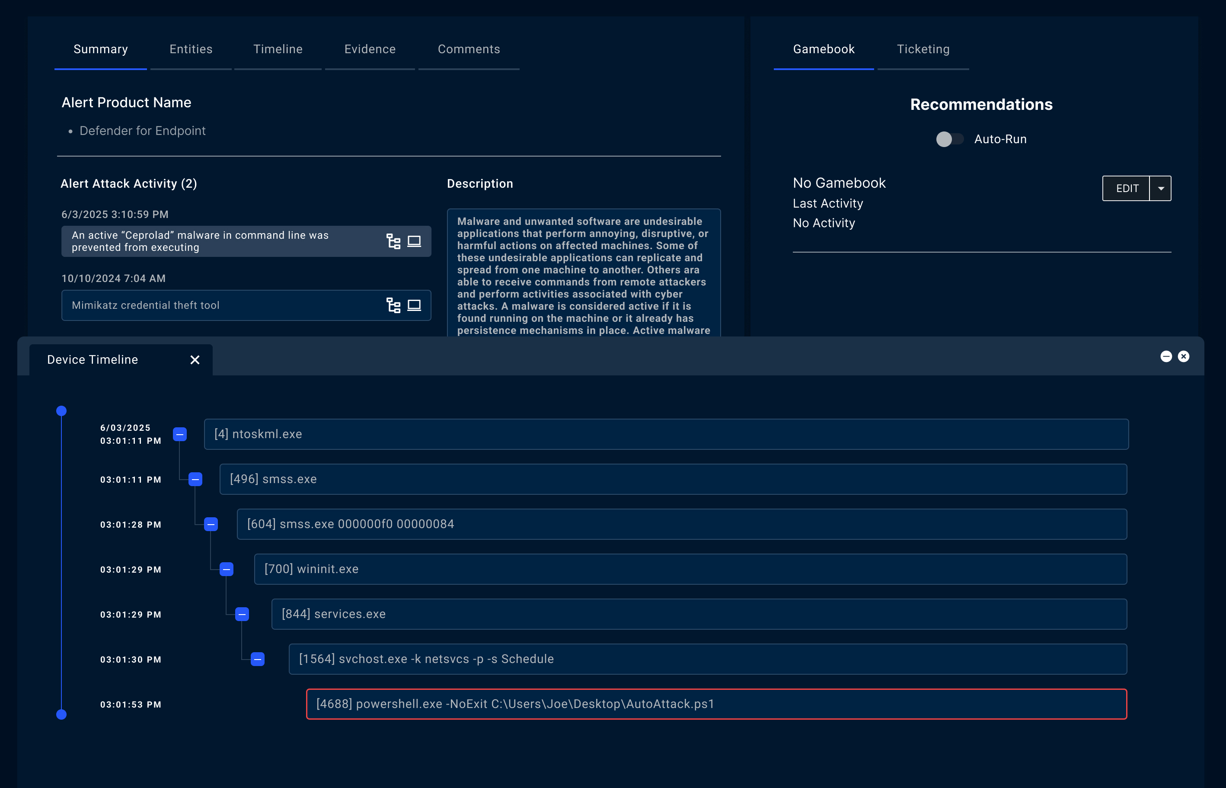Image resolution: width=1226 pixels, height=788 pixels.
Task: Open process tree icon for Mimikatz alert
Action: 393,305
